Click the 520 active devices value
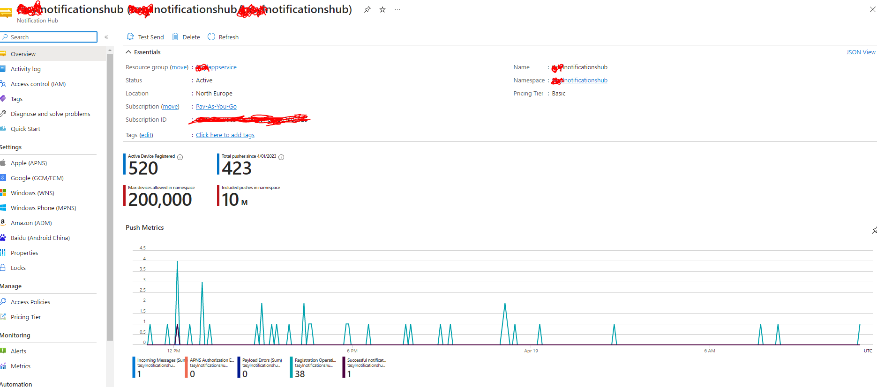 (143, 168)
